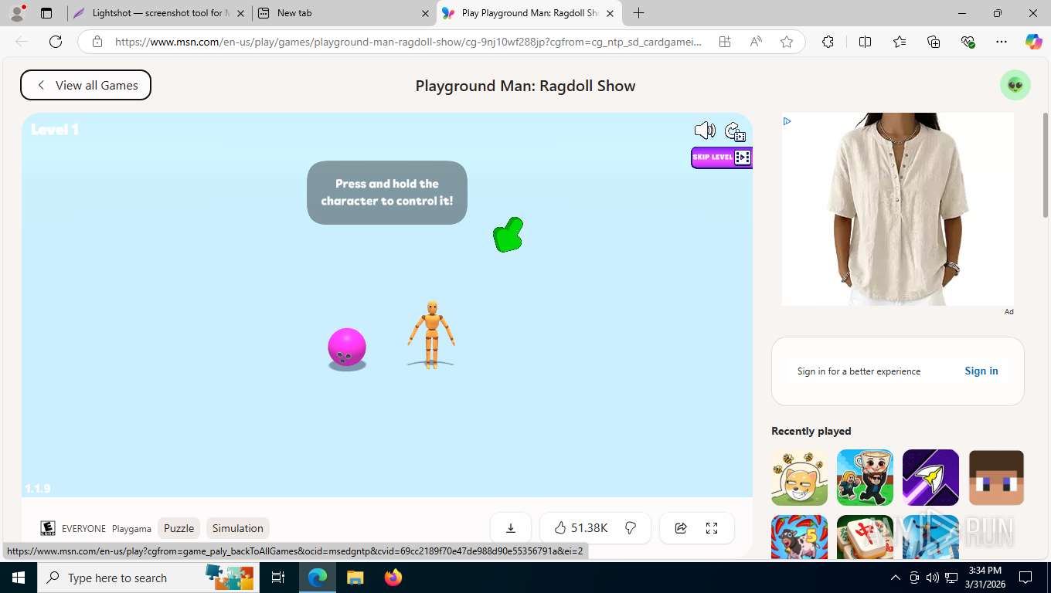Click the orange ragdoll character
The width and height of the screenshot is (1051, 593).
pyautogui.click(x=431, y=334)
